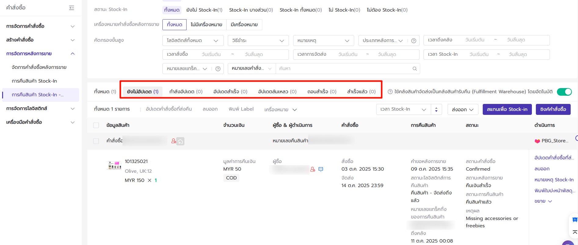Tick the checkbox for the order row
578x245 pixels.
click(x=96, y=141)
